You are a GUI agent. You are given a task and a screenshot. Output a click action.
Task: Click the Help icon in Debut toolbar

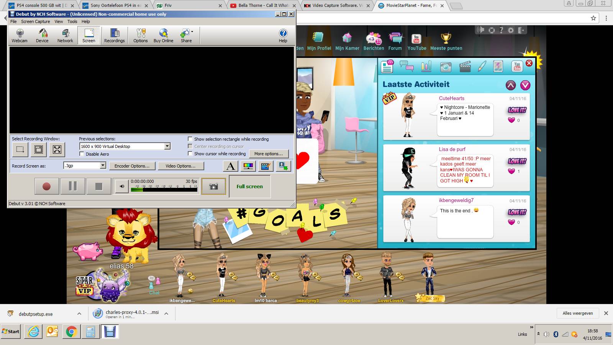pyautogui.click(x=283, y=35)
